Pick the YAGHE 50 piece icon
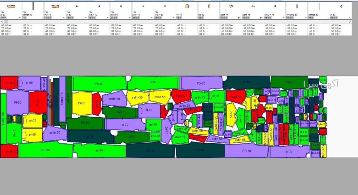This screenshot has width=358, height=195. click(x=297, y=6)
